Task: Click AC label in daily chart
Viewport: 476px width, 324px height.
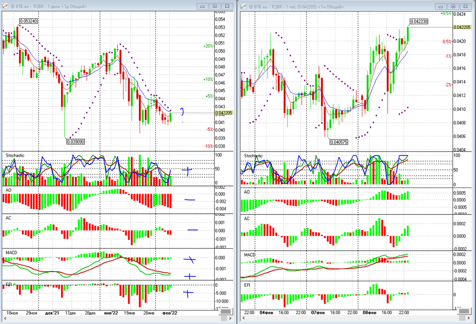Action: (8, 218)
